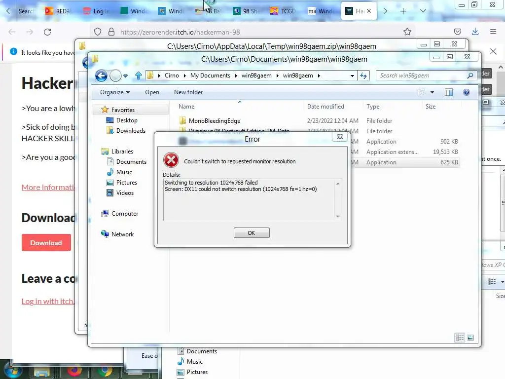505x379 pixels.
Task: Open the view options dropdown arrow
Action: pyautogui.click(x=432, y=92)
